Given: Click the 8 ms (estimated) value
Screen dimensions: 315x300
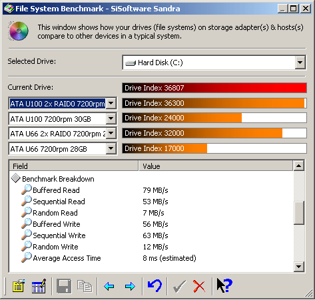Looking at the screenshot, I should point(169,258).
